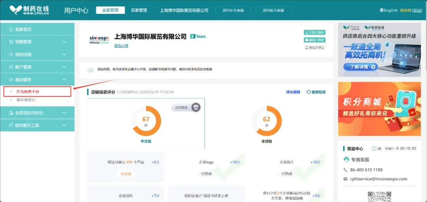Switch to the 卖家管理 tab

(x=110, y=10)
